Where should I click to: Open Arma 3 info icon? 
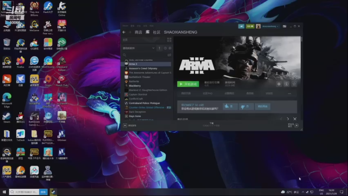point(287,84)
